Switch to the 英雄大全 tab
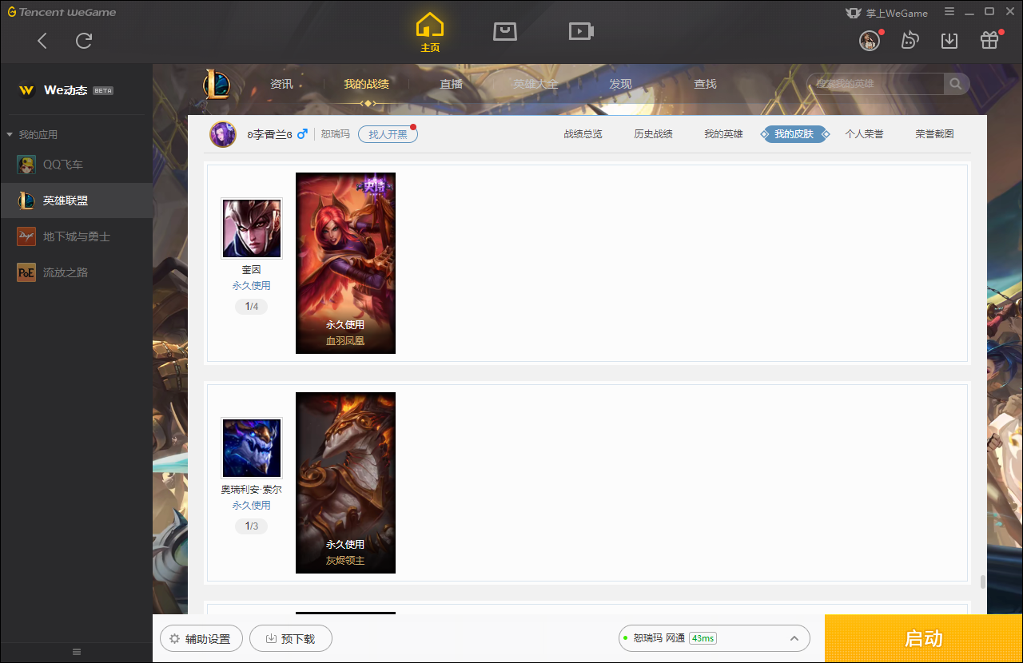The width and height of the screenshot is (1023, 663). tap(535, 84)
